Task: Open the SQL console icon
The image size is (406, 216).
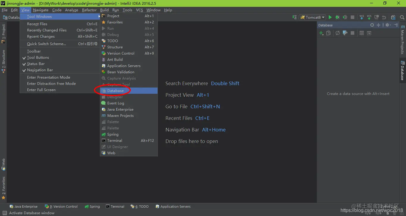Action: coord(369,33)
